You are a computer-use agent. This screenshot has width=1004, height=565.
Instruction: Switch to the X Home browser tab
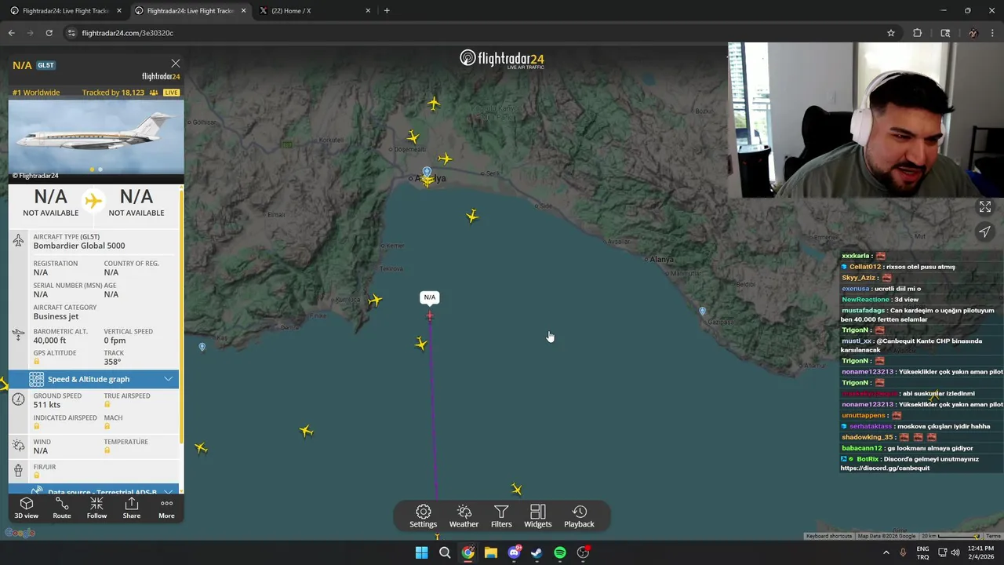(x=314, y=11)
